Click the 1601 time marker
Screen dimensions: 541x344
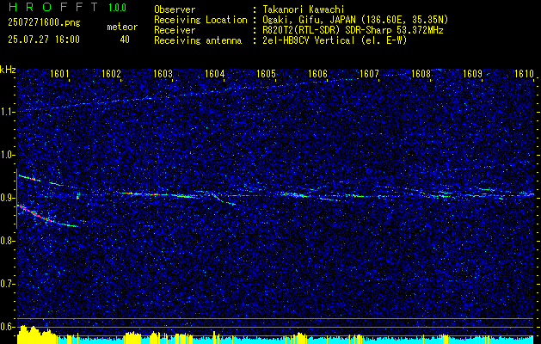[58, 73]
